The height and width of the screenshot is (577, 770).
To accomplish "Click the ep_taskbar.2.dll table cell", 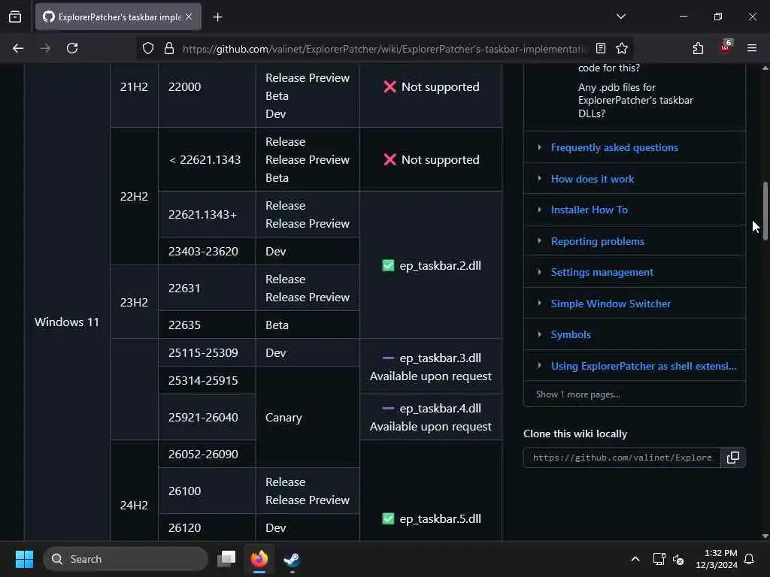I will click(x=431, y=265).
